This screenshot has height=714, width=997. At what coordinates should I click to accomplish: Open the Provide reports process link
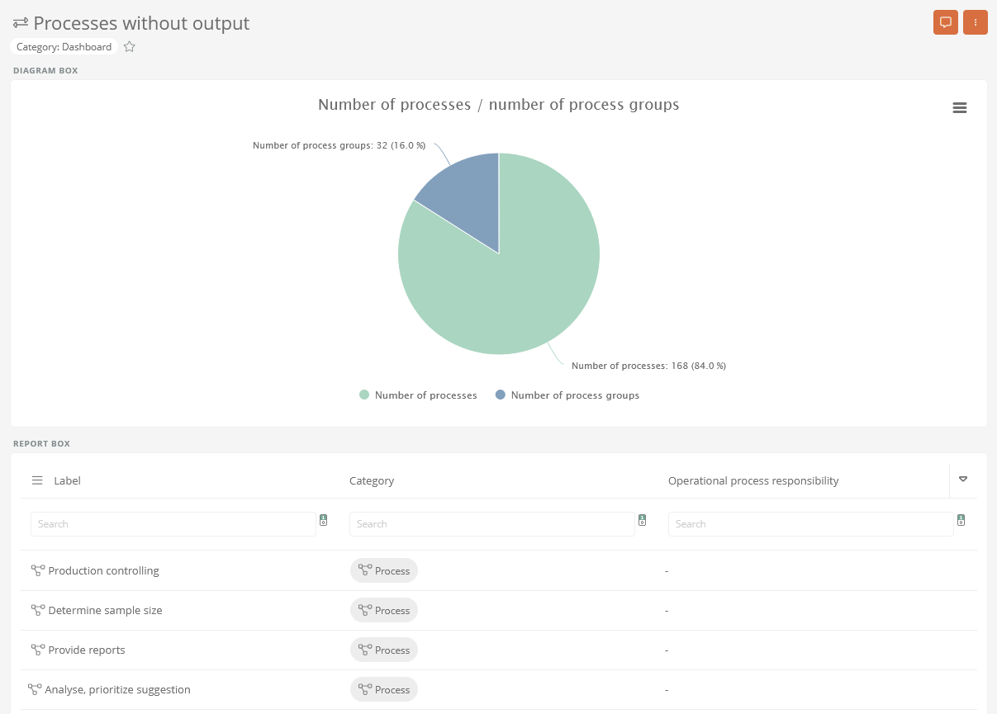87,650
